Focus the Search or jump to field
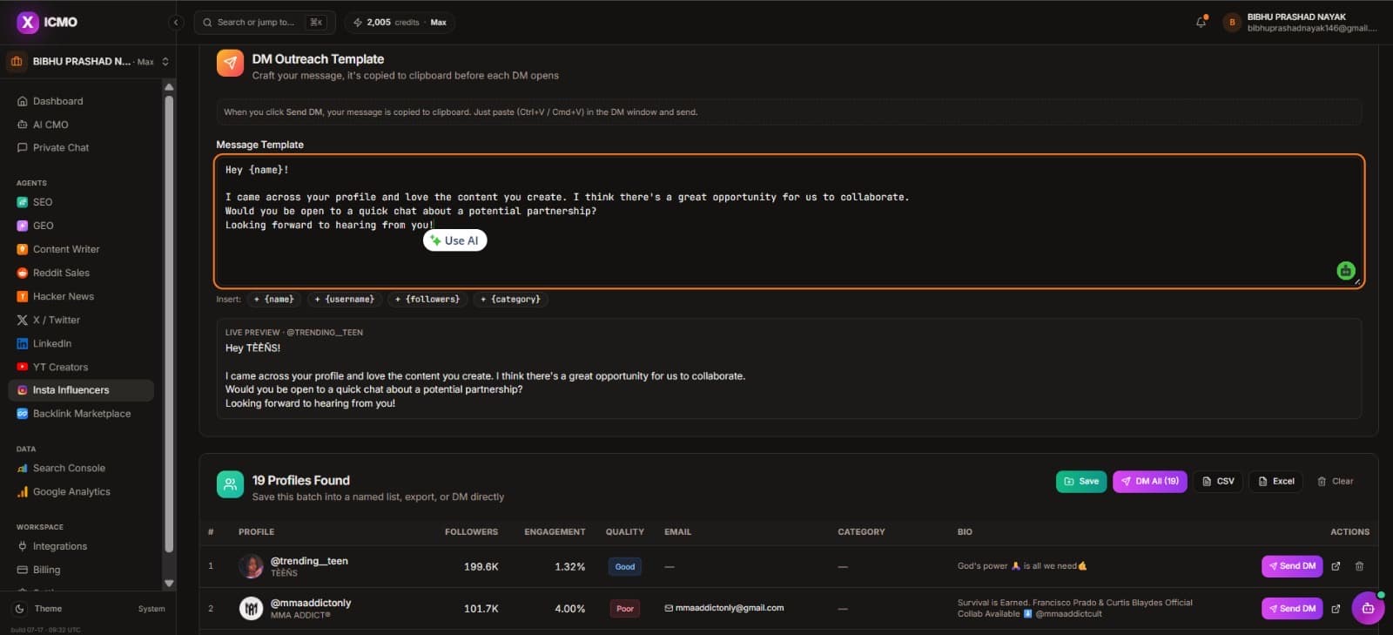This screenshot has height=635, width=1393. 265,23
